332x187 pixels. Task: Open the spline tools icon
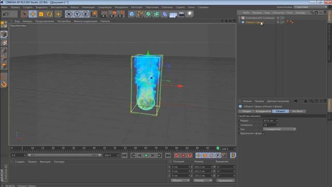(140, 14)
